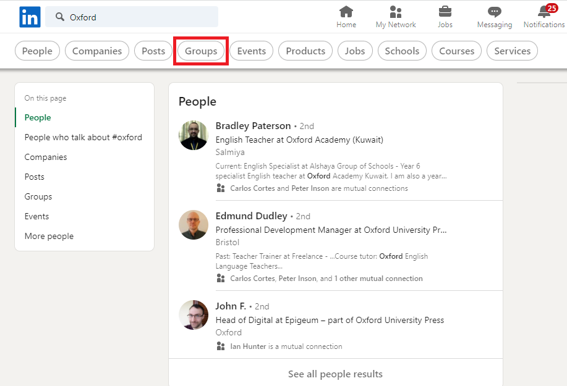The image size is (567, 386).
Task: Filter results by Events pill
Action: point(251,51)
